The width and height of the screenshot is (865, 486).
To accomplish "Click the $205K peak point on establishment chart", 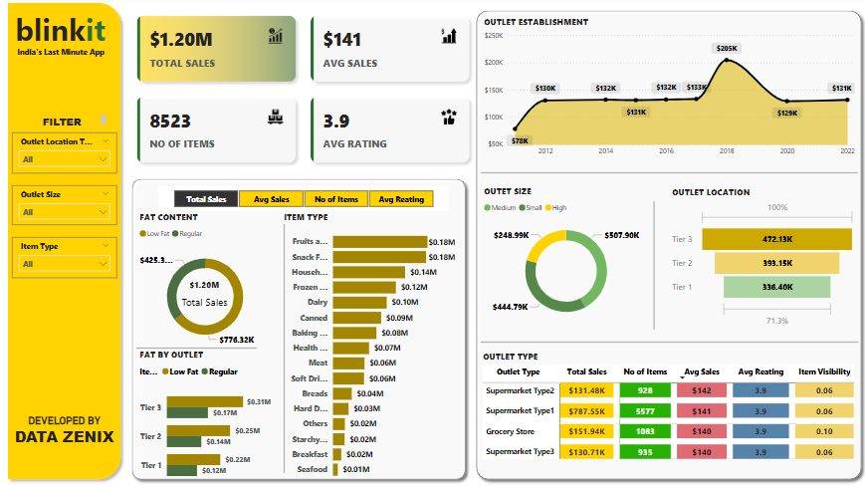I will coord(727,60).
